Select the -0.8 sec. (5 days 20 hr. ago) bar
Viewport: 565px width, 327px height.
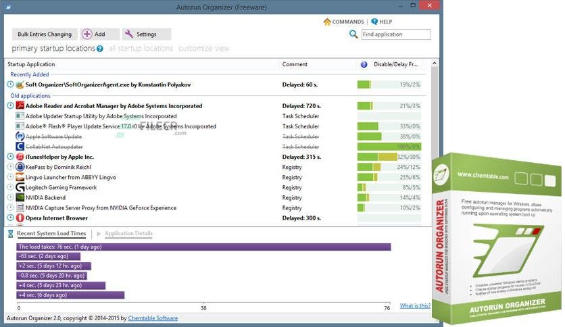pos(52,276)
